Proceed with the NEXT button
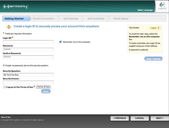Image resolution: width=169 pixels, height=128 pixels. (x=160, y=118)
